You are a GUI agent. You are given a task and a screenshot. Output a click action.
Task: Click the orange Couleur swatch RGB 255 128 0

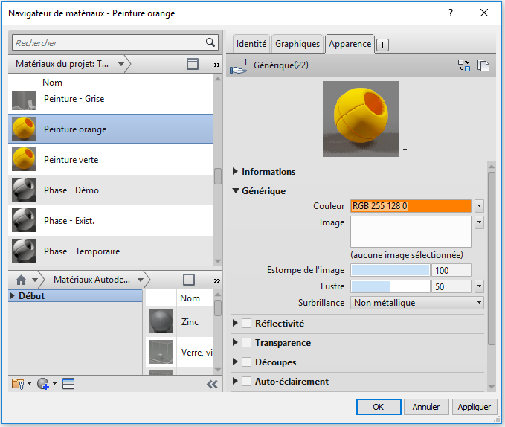click(x=411, y=206)
